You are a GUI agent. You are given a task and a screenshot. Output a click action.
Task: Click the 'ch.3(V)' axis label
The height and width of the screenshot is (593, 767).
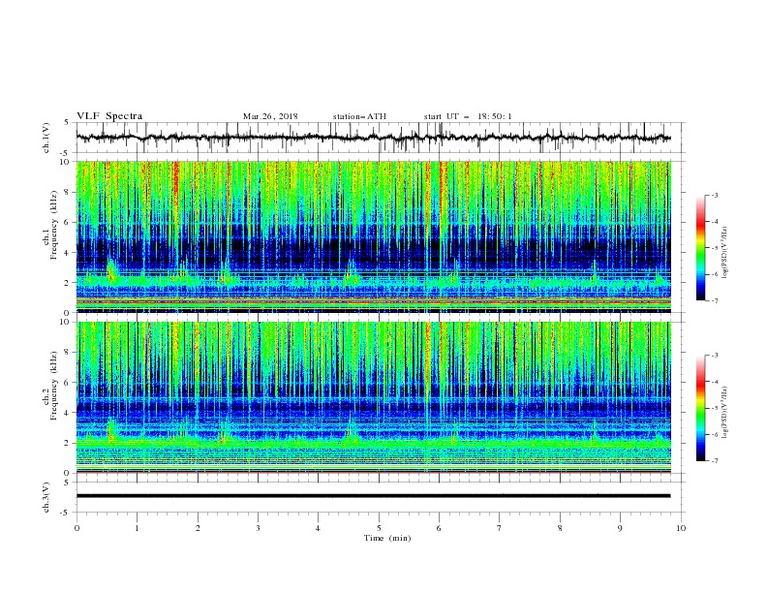pos(46,497)
